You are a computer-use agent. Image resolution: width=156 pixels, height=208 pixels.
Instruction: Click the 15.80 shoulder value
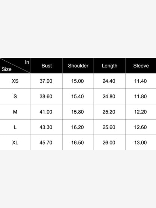77,112
